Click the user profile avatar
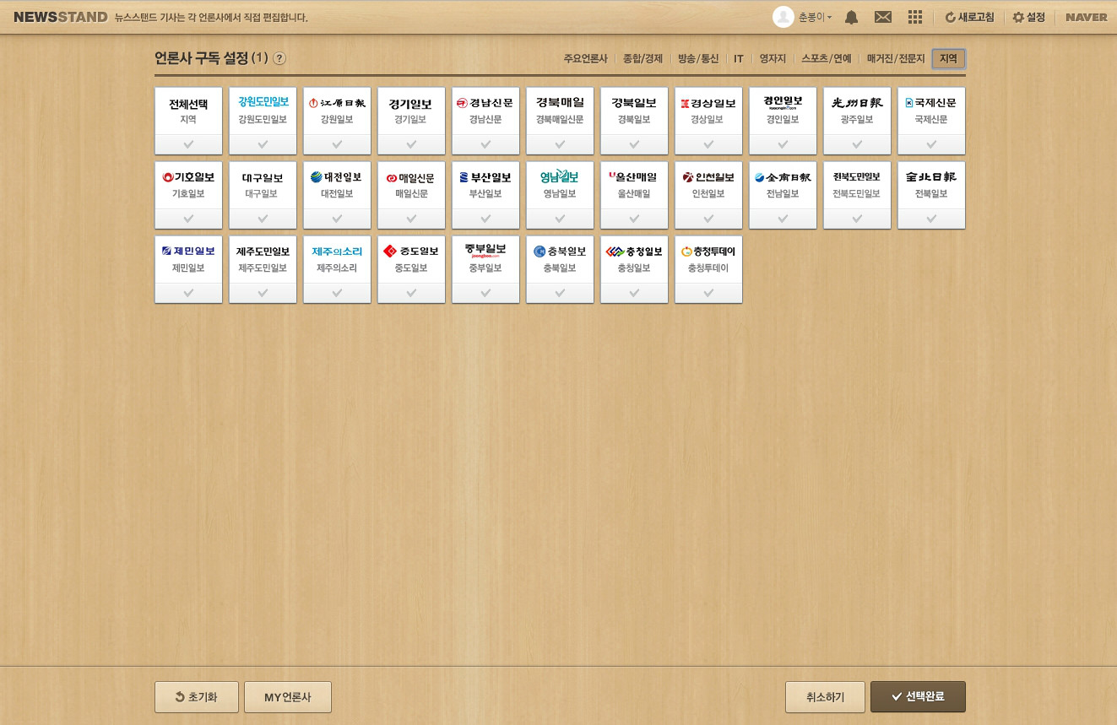 (784, 17)
